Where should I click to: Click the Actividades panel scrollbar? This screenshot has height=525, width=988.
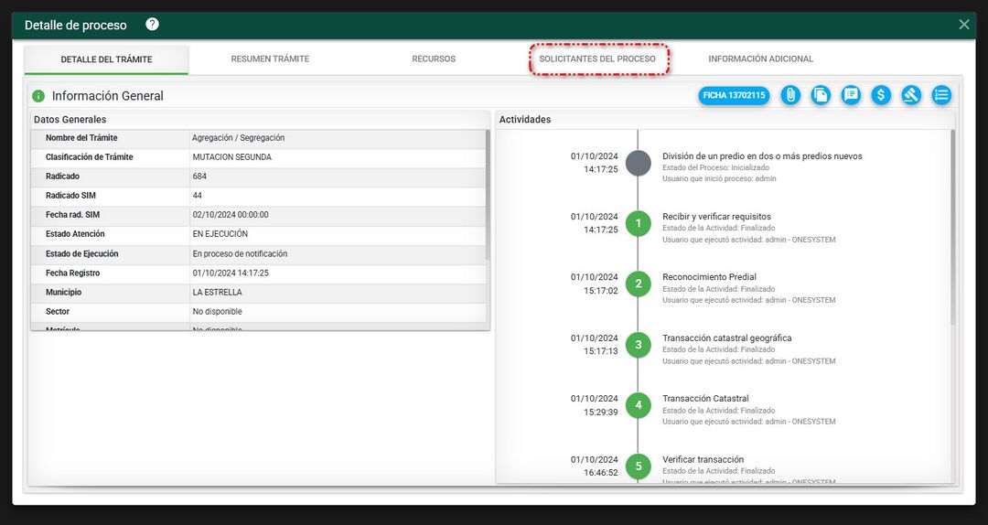tap(952, 229)
